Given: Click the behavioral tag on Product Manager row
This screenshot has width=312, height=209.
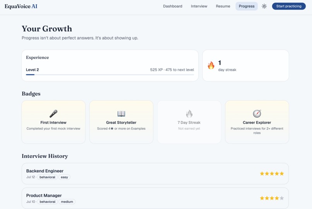Looking at the screenshot, I should [48, 202].
